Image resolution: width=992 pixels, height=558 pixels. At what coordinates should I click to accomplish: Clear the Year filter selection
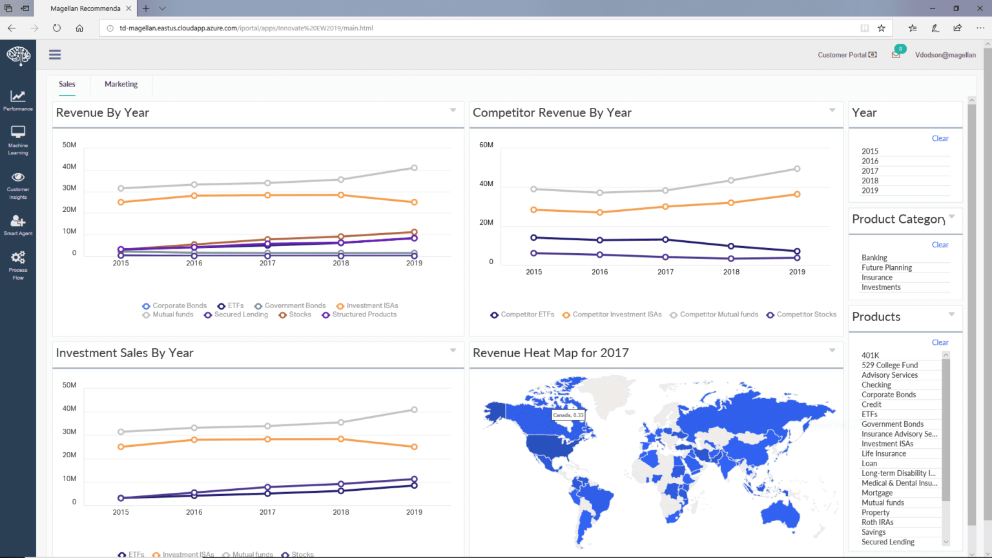coord(940,138)
